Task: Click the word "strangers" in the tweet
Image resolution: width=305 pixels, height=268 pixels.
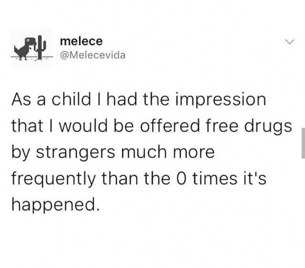Action: point(79,152)
